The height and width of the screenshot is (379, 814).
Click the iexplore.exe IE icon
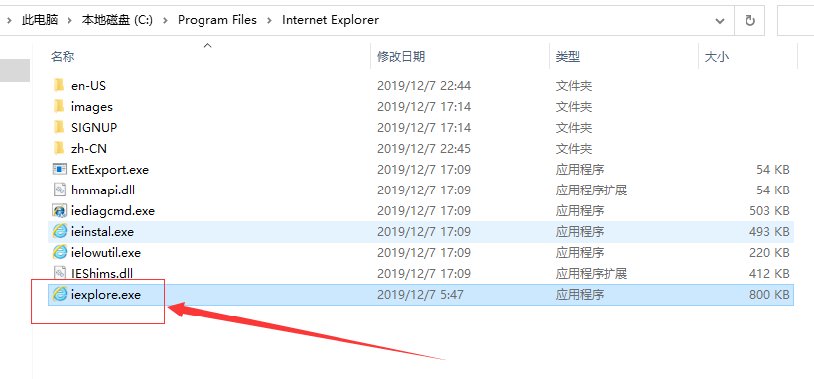[x=60, y=295]
